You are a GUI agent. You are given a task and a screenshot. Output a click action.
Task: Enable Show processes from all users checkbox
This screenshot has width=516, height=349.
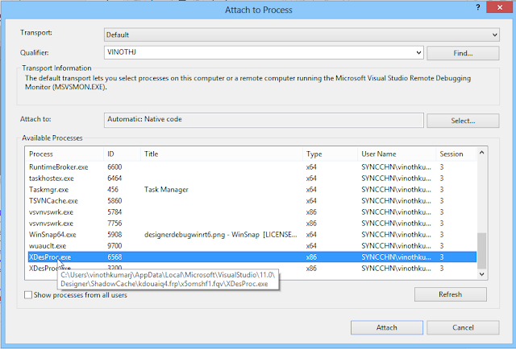[x=28, y=295]
